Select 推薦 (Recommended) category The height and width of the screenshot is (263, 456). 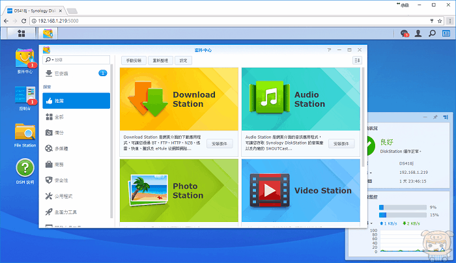point(76,101)
